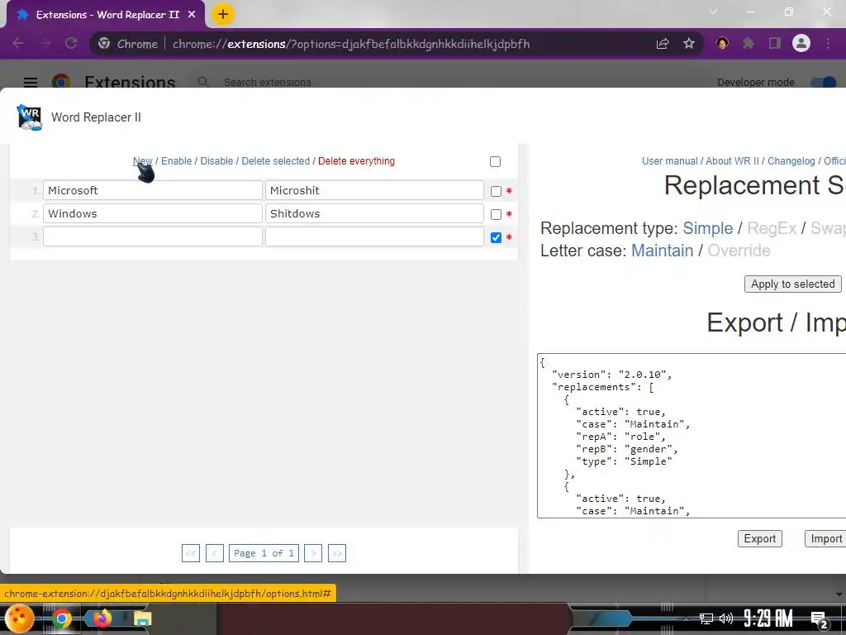
Task: Click the Word Replacer II logo icon
Action: [x=29, y=117]
